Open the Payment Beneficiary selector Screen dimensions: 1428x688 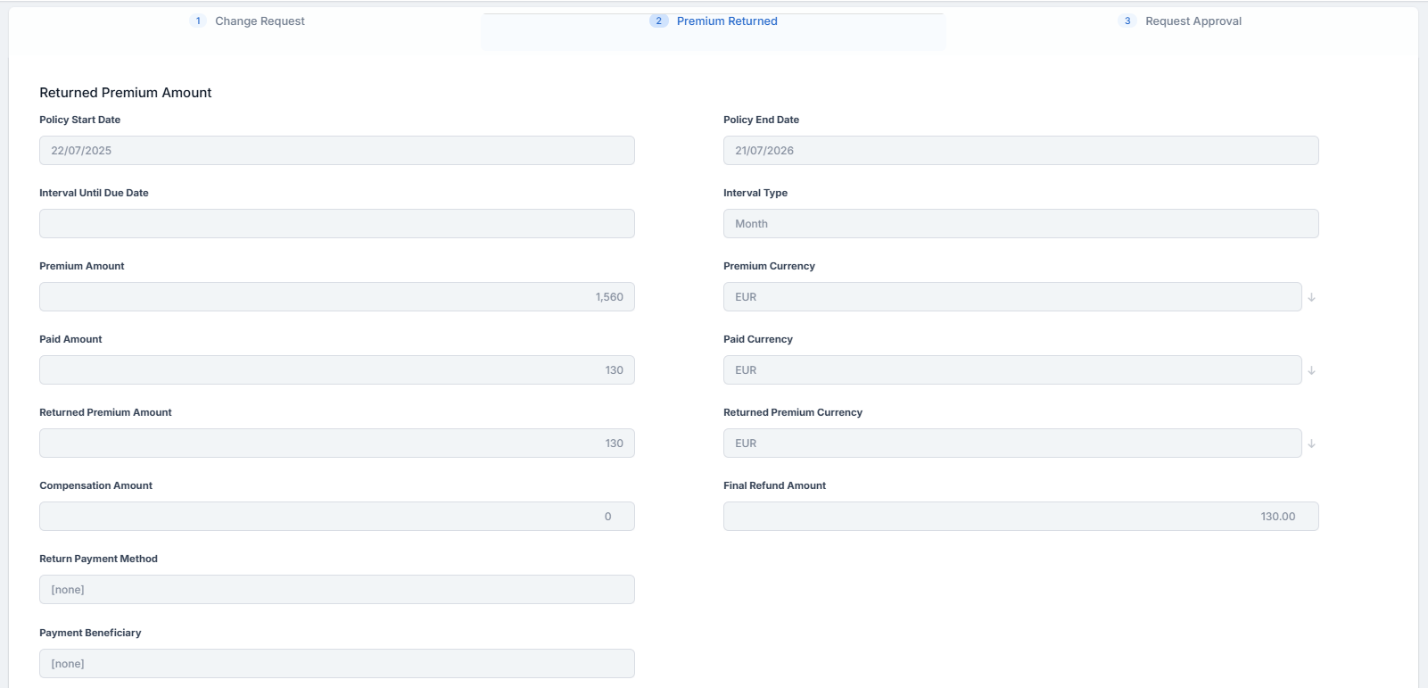336,664
